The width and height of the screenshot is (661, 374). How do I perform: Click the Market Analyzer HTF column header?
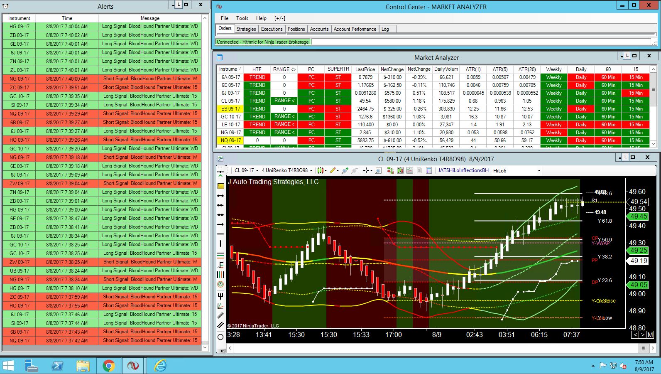(x=257, y=69)
